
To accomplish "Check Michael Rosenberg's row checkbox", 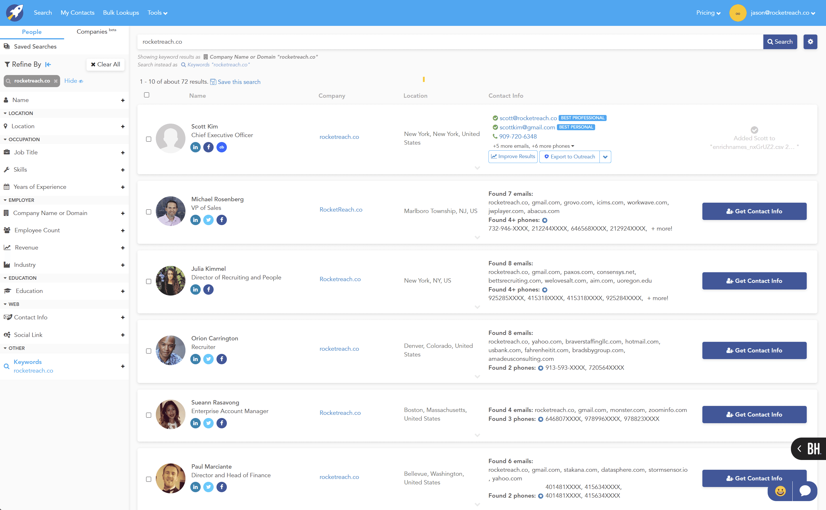I will coord(148,212).
